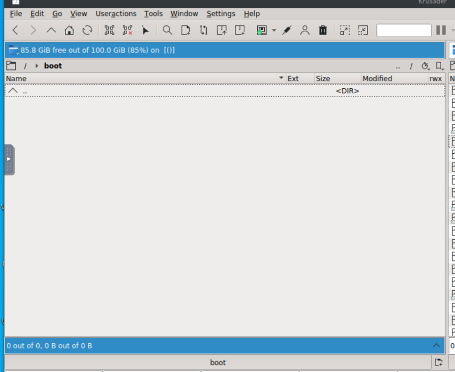This screenshot has width=455, height=372.
Task: Open the Help menu
Action: click(x=251, y=13)
